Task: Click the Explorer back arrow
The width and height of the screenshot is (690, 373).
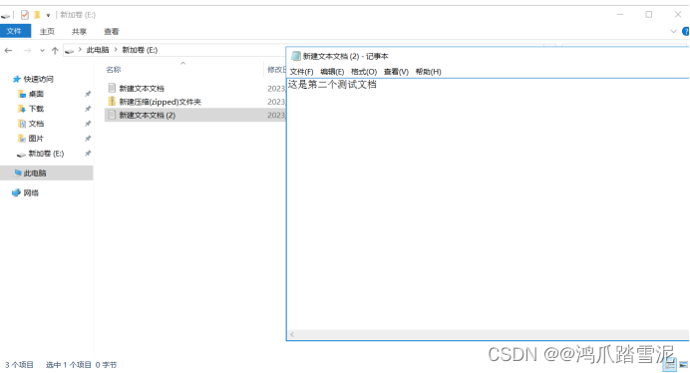Action: (x=8, y=51)
